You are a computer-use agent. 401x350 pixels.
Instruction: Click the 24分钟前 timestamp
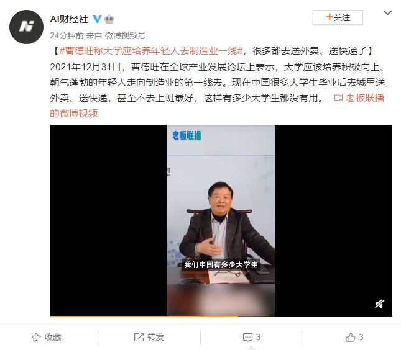pyautogui.click(x=67, y=35)
